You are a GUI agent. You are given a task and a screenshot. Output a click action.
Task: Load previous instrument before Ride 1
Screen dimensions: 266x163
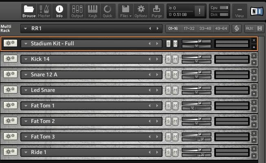point(149,152)
